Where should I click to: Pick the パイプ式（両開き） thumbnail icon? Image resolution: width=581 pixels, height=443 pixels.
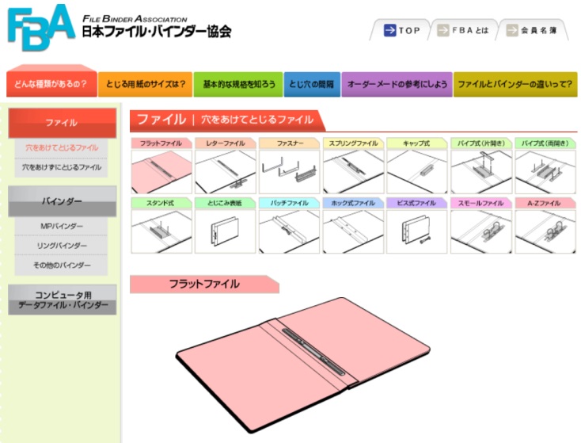tap(545, 166)
